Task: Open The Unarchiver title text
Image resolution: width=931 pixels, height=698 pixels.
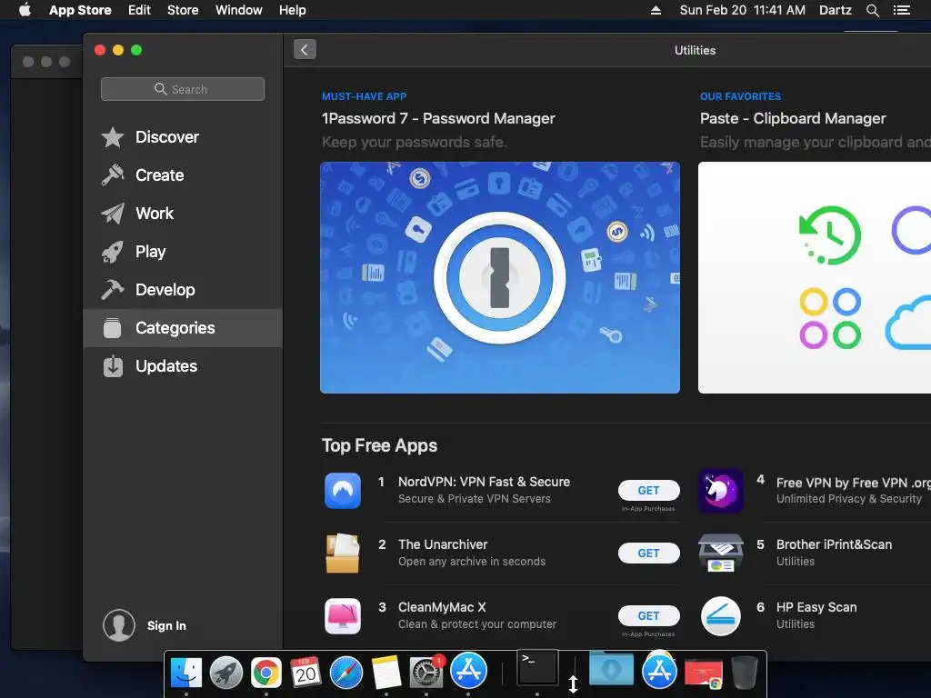Action: click(443, 545)
